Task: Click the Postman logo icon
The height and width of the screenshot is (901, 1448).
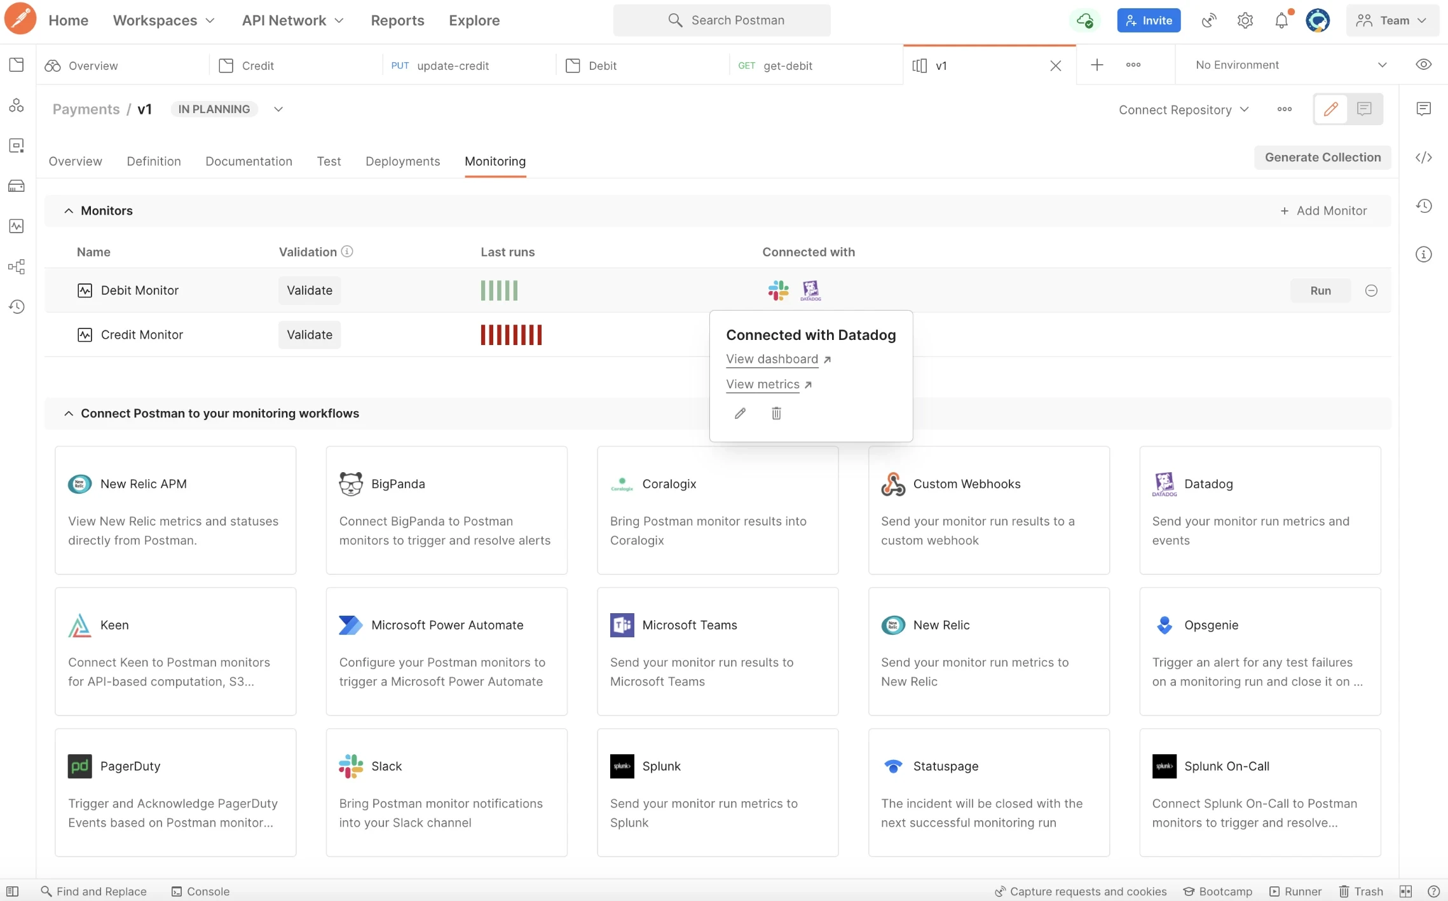Action: tap(20, 18)
